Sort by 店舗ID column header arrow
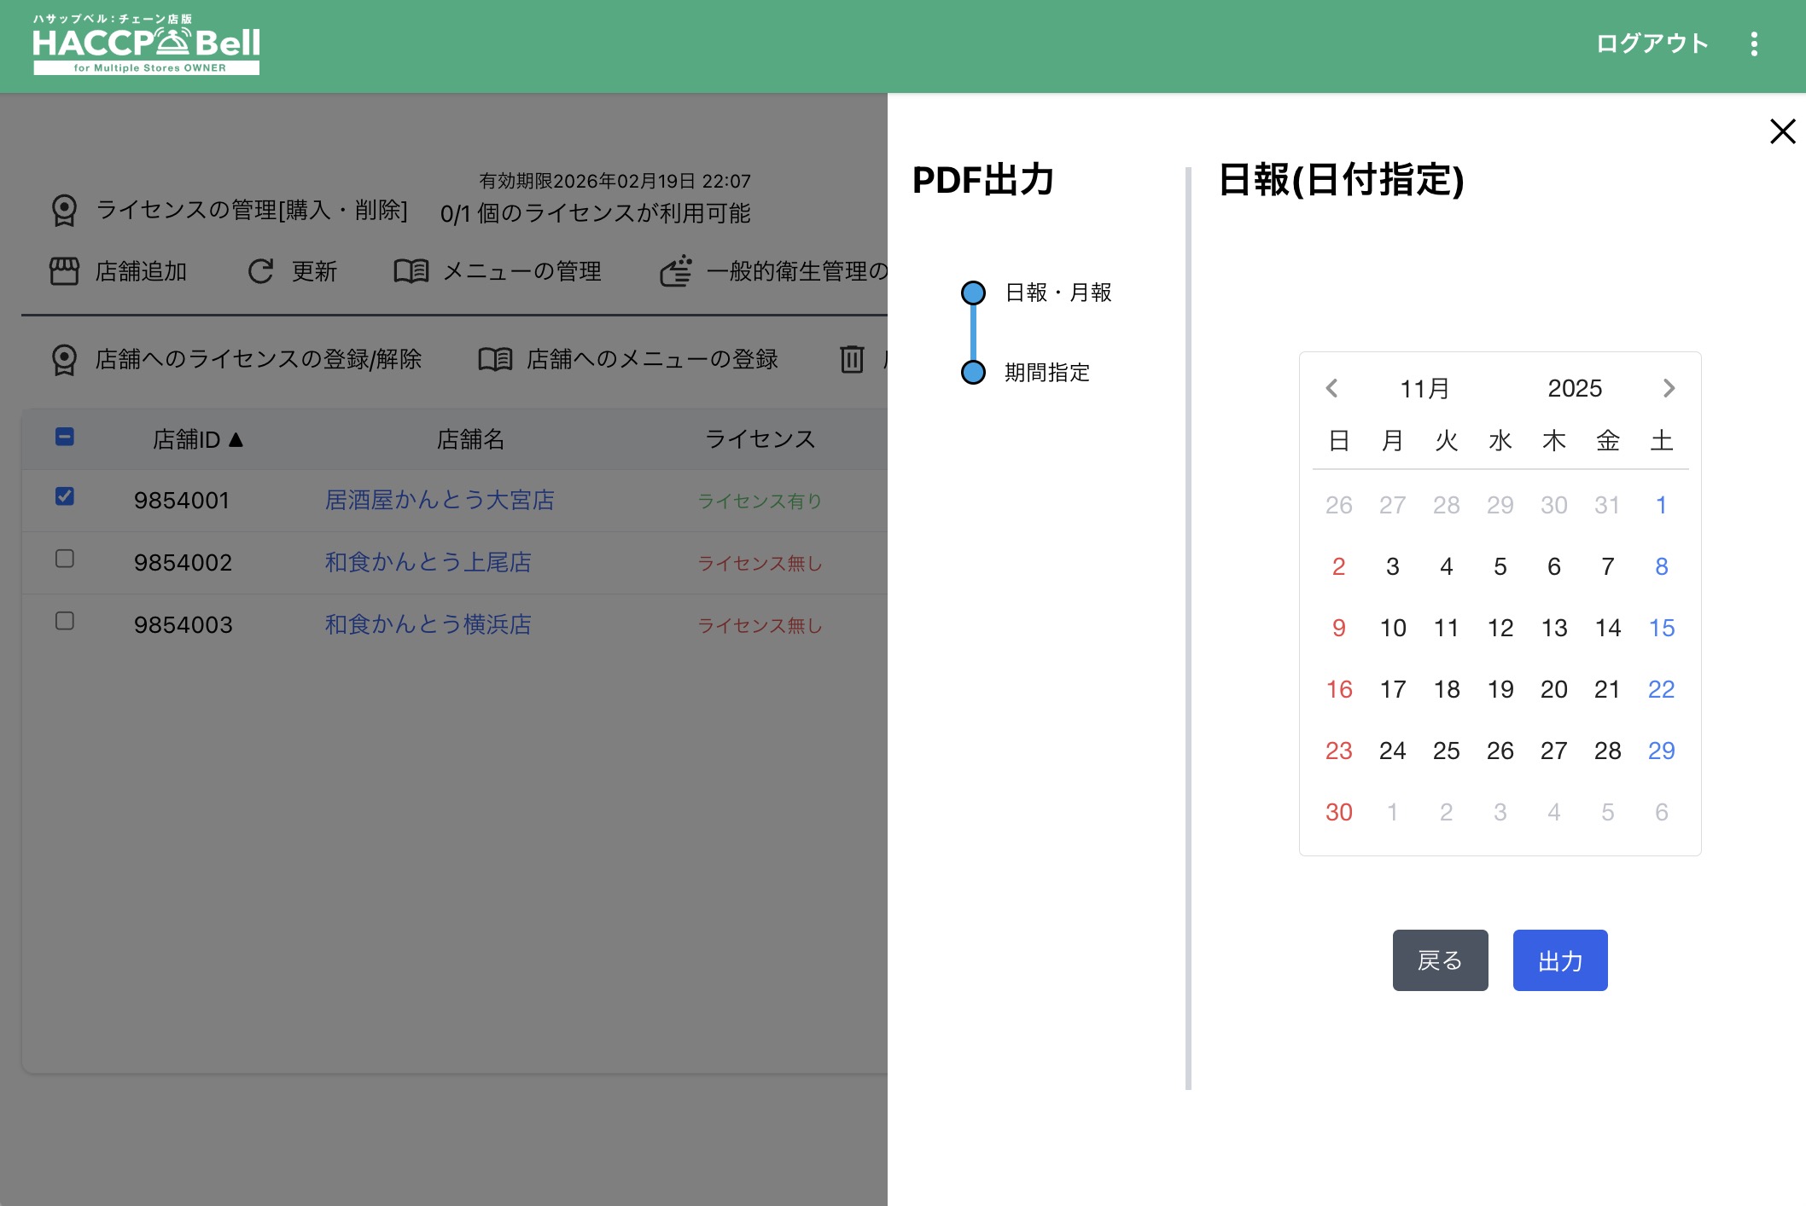Screen dimensions: 1806x1206 (236, 439)
